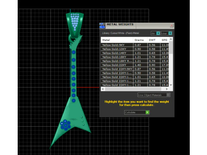
Task: Toggle the GV library option
Action: click(x=155, y=33)
